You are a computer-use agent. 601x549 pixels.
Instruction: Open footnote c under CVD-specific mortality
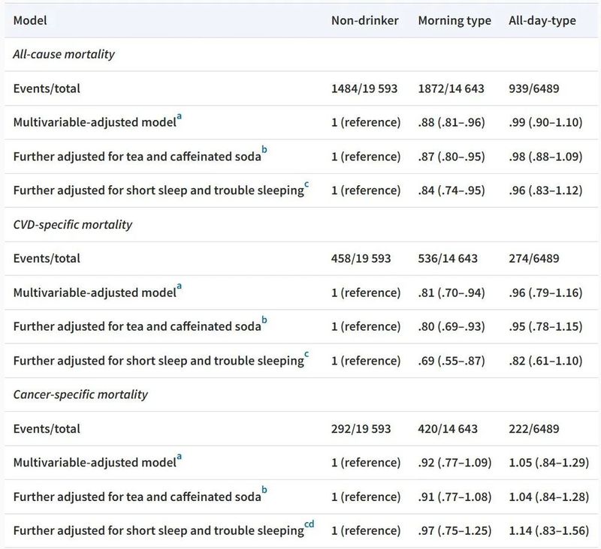(x=307, y=355)
